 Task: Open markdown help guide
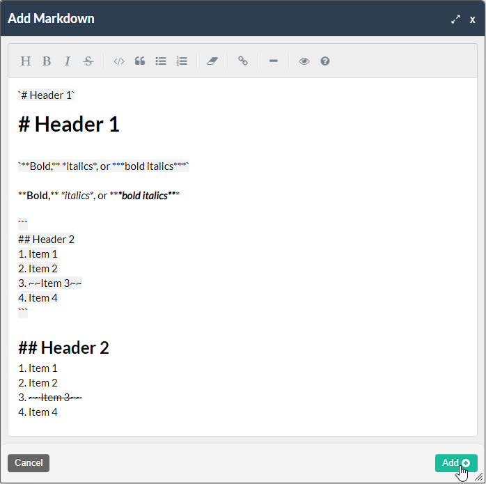coord(325,61)
